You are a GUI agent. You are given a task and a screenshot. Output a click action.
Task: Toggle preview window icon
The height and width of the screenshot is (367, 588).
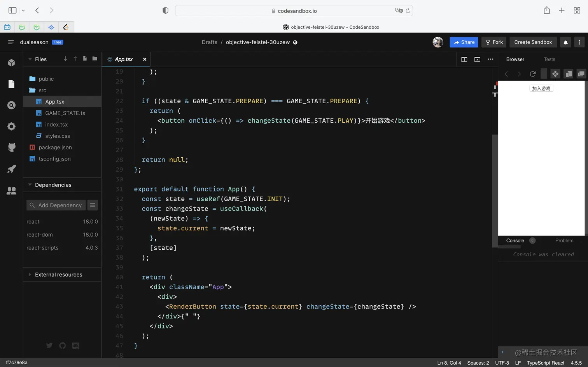point(477,59)
